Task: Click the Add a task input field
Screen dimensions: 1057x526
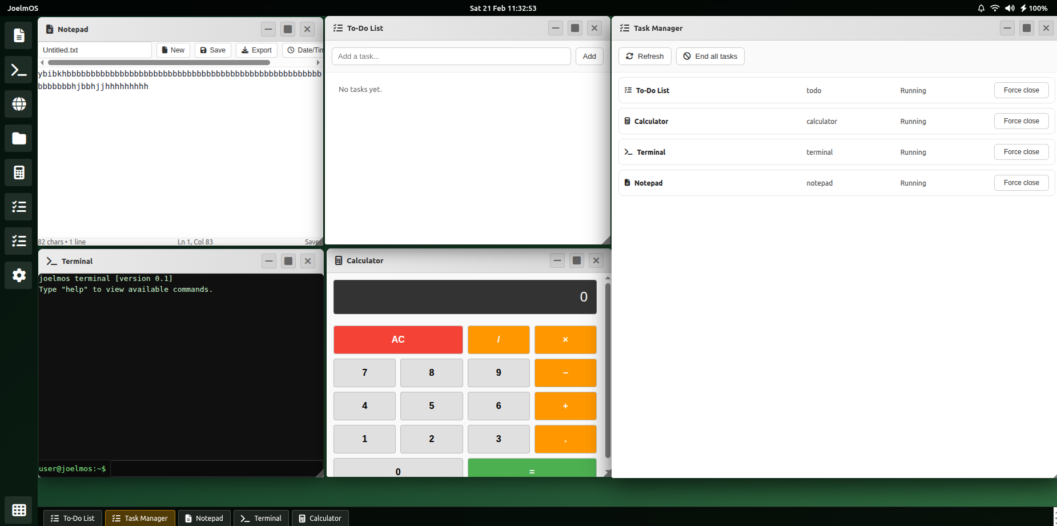Action: coord(451,57)
